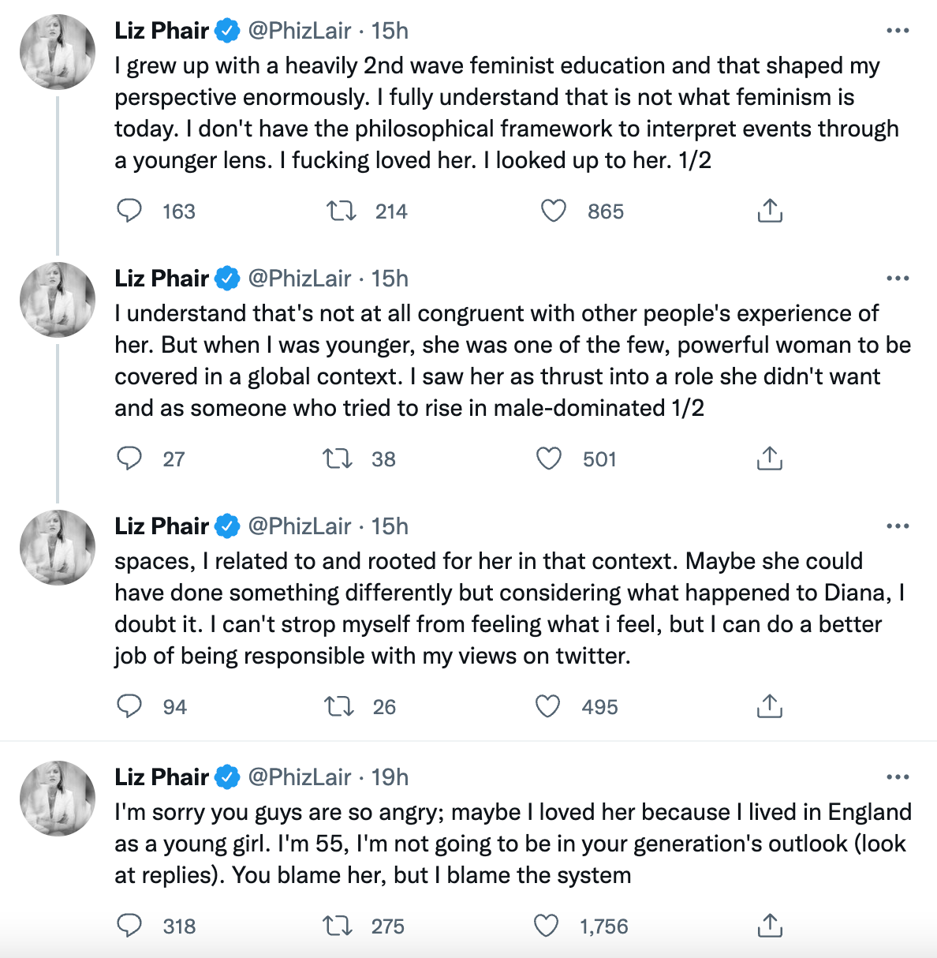The width and height of the screenshot is (937, 958).
Task: Share the tweet mentioning Diana
Action: 769,706
